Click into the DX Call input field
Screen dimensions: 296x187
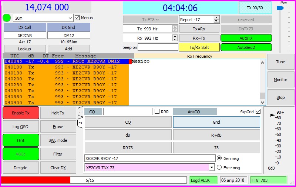click(x=25, y=35)
